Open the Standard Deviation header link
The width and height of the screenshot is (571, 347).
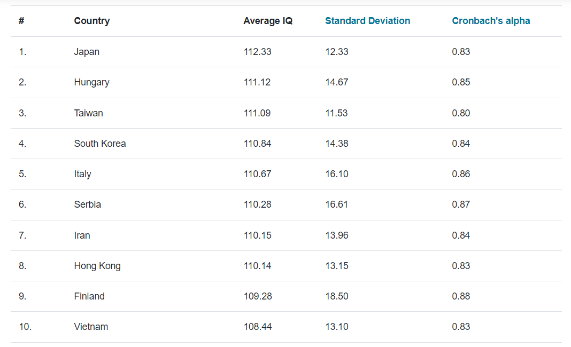367,21
